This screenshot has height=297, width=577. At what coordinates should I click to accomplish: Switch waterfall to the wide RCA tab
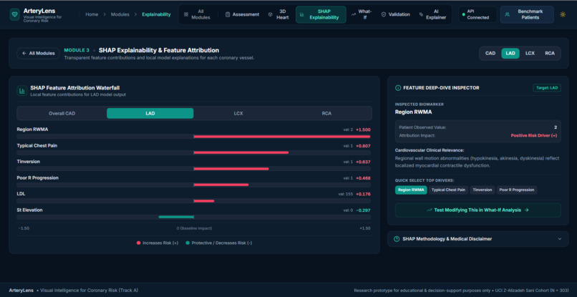326,113
